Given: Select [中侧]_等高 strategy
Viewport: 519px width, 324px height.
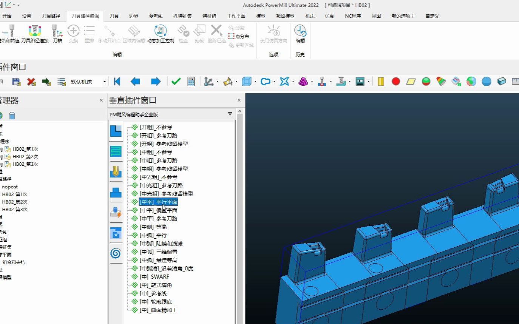Looking at the screenshot, I should point(153,227).
